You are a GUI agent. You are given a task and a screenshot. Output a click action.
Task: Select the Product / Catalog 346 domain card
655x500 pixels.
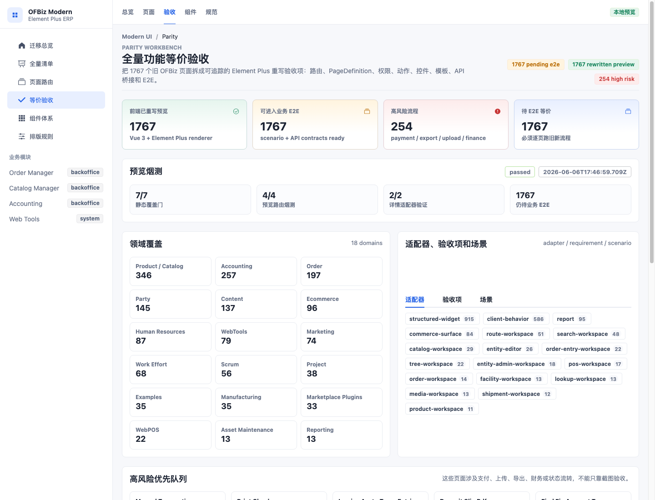171,271
